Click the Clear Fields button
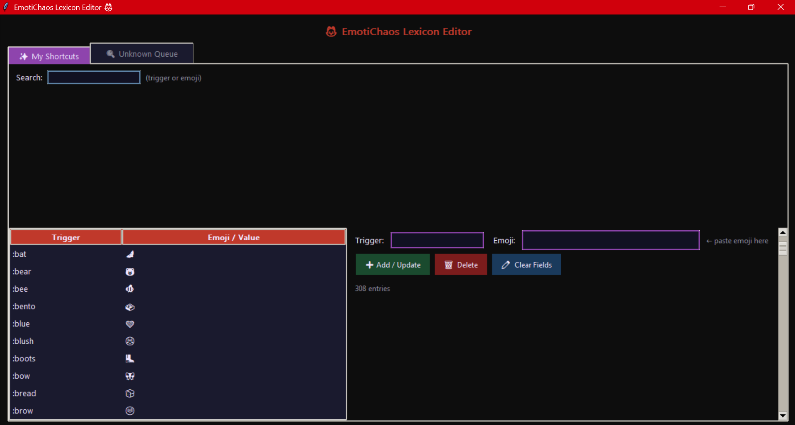 526,265
